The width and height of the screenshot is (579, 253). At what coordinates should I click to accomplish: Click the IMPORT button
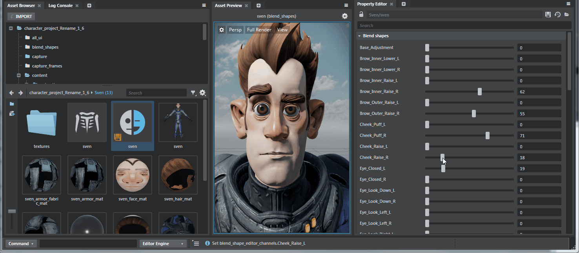(21, 16)
